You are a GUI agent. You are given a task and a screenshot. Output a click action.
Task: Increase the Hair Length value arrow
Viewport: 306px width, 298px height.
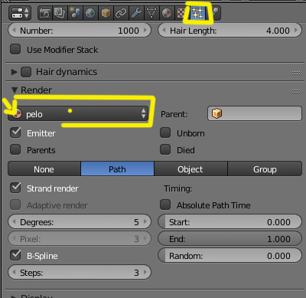[296, 31]
